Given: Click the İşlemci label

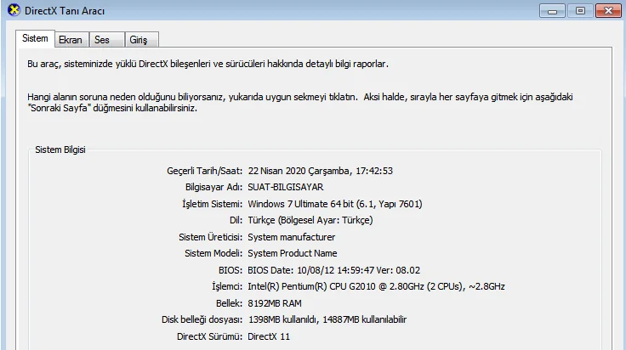Looking at the screenshot, I should [x=227, y=286].
